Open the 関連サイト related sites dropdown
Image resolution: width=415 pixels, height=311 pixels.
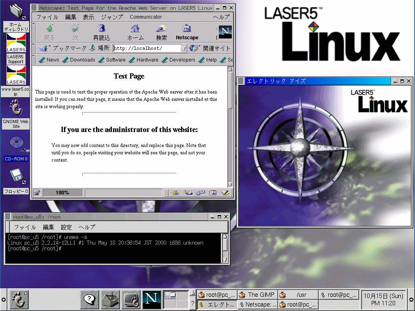point(210,48)
